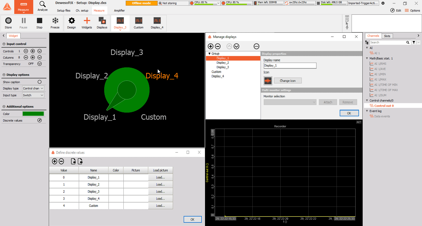Open Display type dropdown

coord(33,88)
